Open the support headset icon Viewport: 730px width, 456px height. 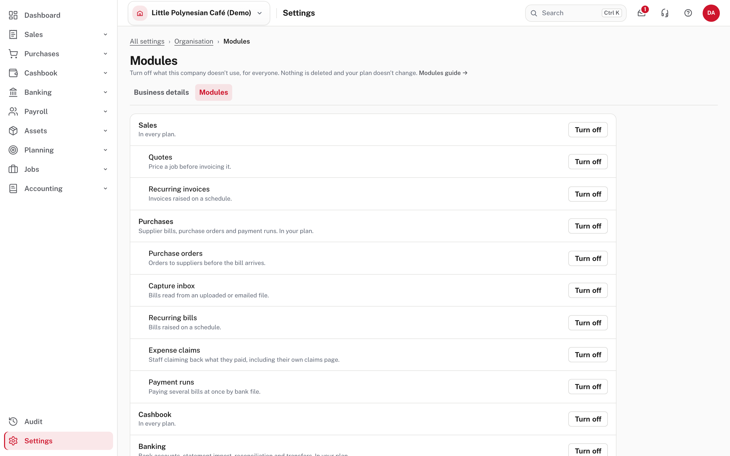(665, 13)
